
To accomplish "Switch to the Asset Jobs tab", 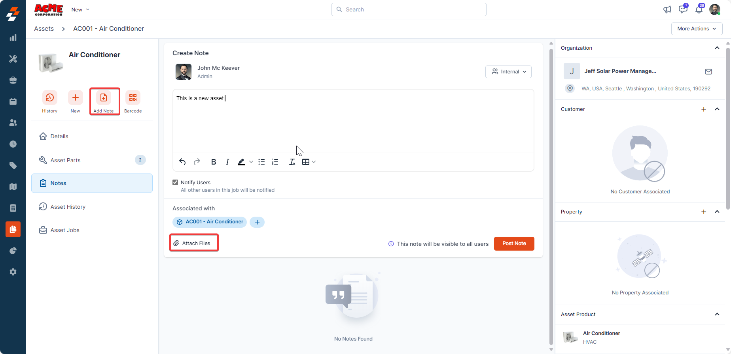I will point(92,230).
